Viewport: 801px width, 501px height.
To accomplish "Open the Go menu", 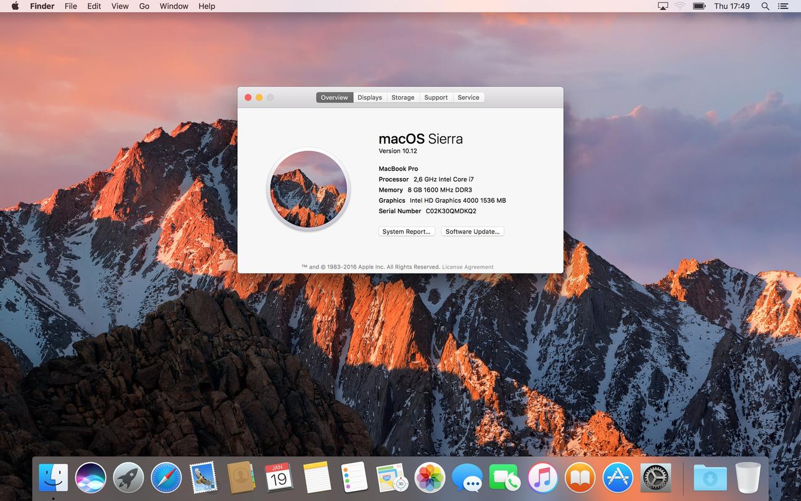I will (144, 6).
